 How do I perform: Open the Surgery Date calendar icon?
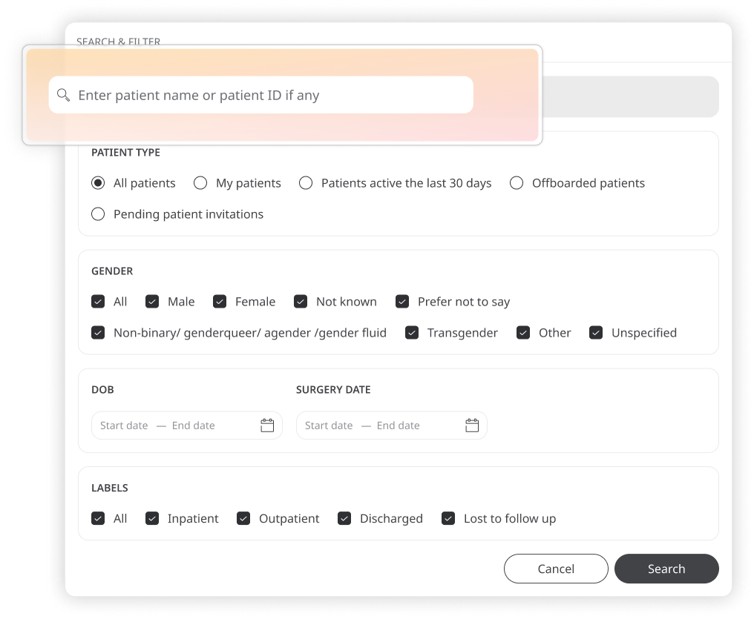pyautogui.click(x=472, y=425)
